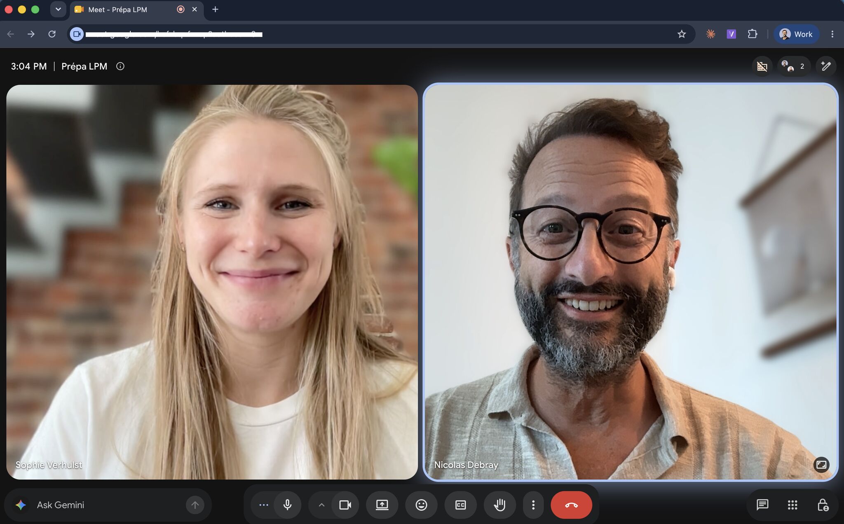
Task: Leave the call
Action: pyautogui.click(x=571, y=505)
